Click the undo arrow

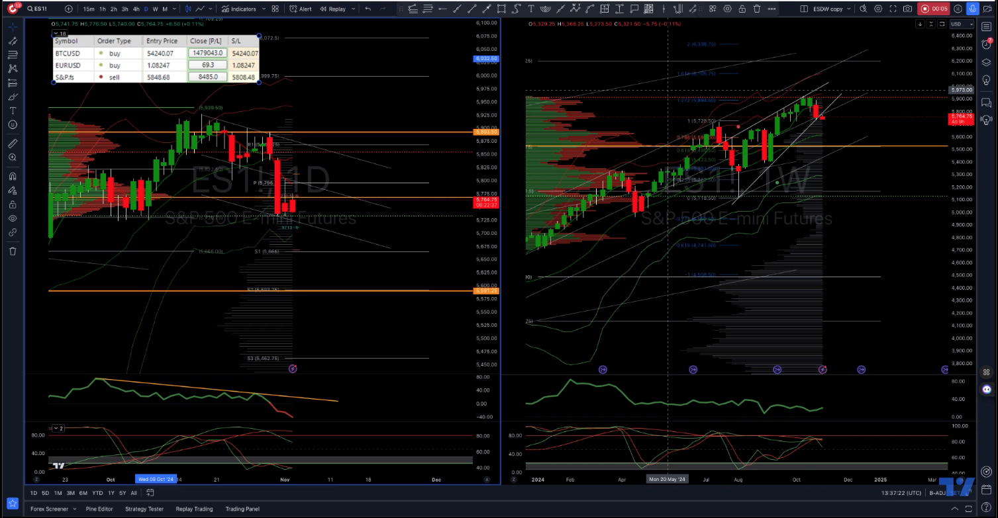point(370,9)
